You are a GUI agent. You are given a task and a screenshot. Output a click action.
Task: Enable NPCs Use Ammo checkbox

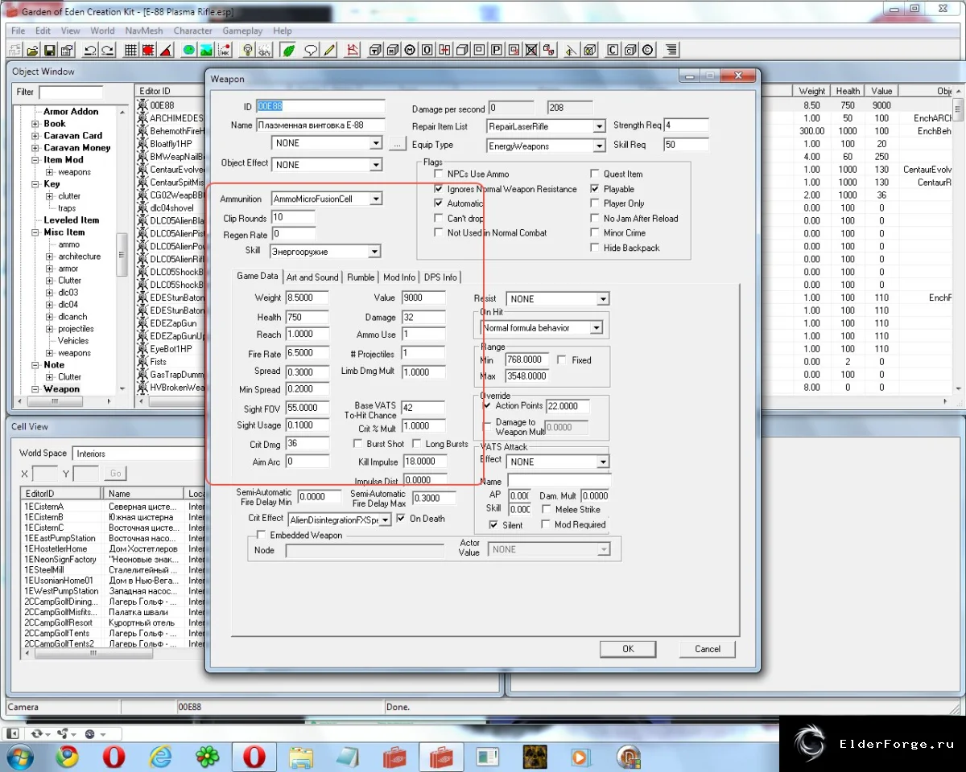point(439,174)
